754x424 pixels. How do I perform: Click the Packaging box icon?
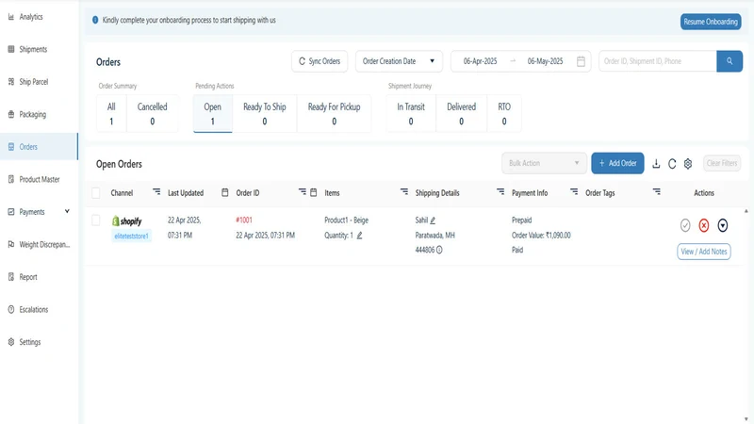tap(11, 114)
